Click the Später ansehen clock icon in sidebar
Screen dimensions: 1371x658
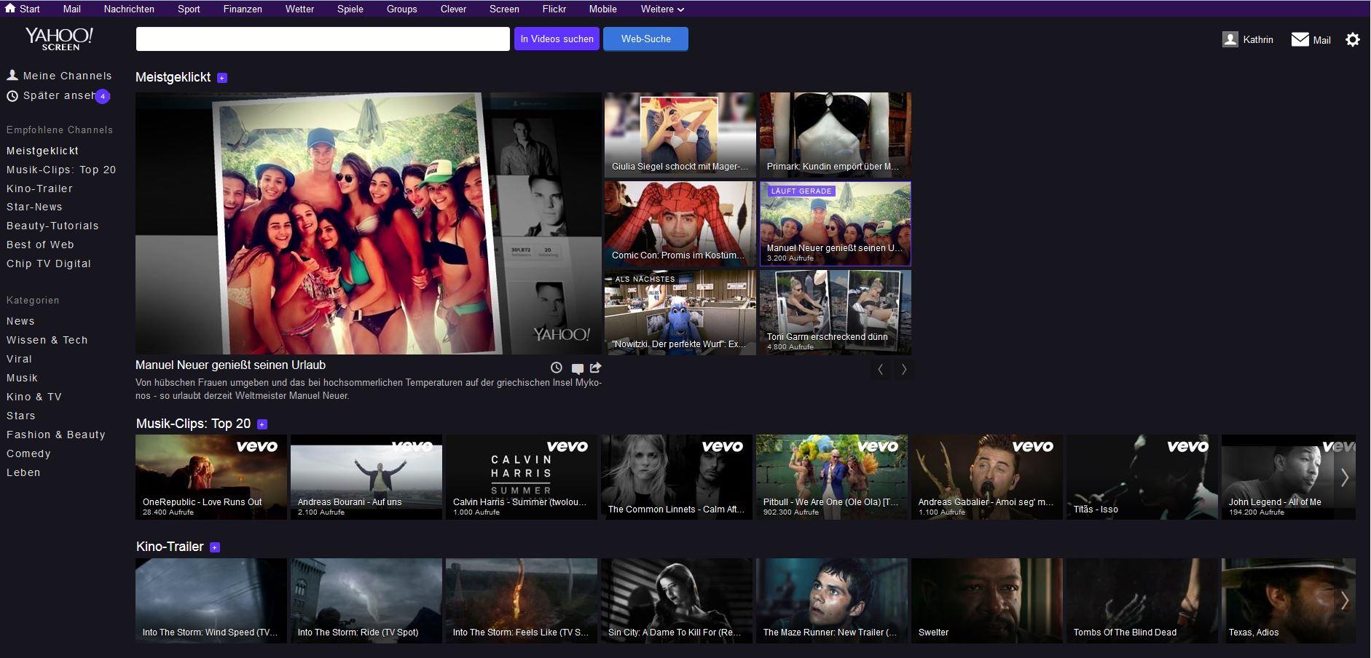coord(12,96)
